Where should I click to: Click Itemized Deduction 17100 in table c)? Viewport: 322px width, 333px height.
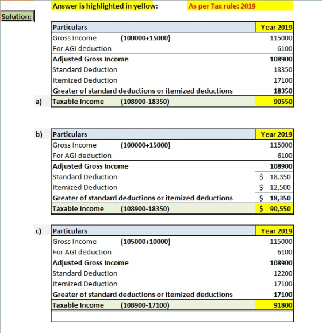point(283,284)
